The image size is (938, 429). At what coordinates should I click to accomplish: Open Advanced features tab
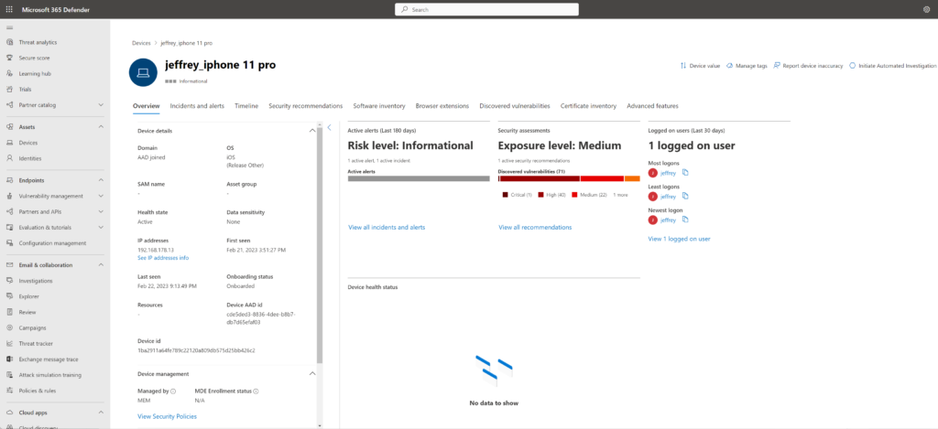pos(652,106)
